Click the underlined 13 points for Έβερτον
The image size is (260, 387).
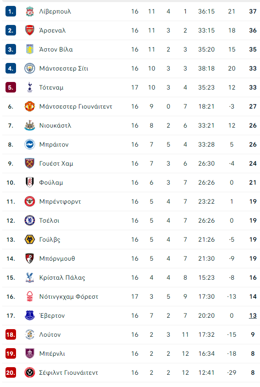click(253, 316)
